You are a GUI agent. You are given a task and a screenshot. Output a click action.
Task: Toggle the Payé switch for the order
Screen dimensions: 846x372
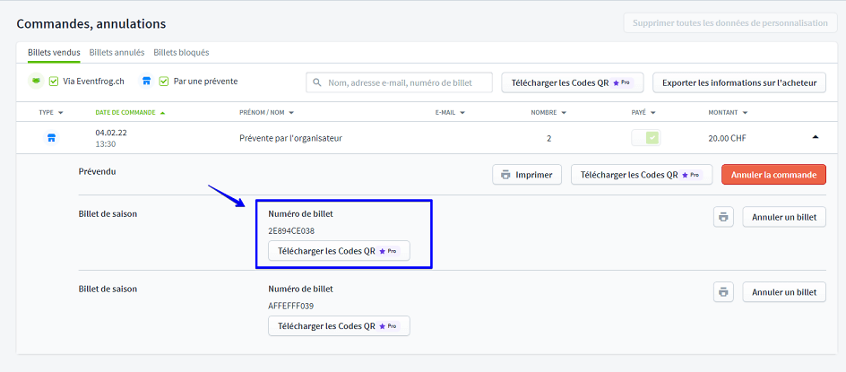(645, 138)
